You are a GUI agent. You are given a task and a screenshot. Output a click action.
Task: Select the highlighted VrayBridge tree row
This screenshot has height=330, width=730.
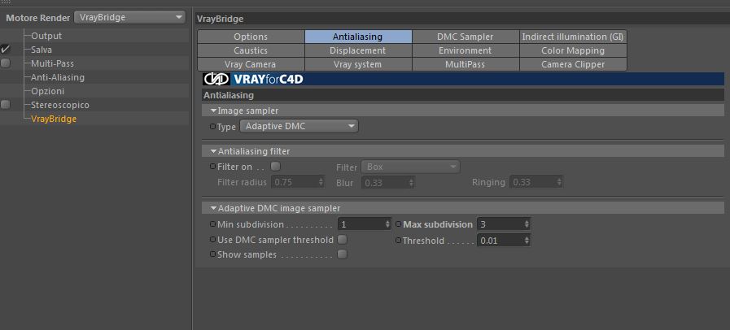tap(54, 119)
